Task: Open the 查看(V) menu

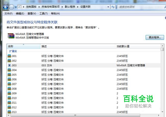Action: (x=32, y=14)
